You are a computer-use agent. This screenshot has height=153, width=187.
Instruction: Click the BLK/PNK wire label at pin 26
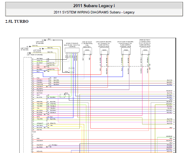(40, 112)
